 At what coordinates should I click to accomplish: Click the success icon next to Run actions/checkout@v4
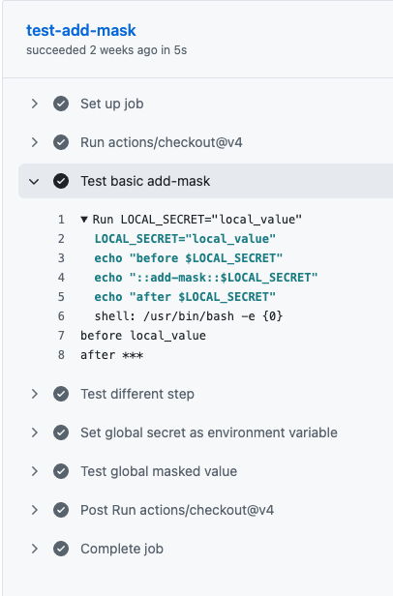tap(61, 142)
